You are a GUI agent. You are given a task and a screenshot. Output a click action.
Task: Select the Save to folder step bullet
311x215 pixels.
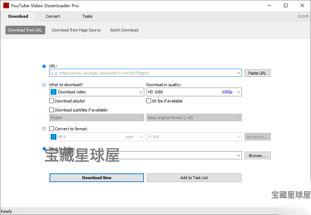click(44, 148)
